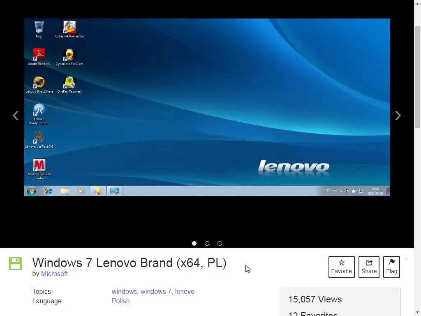Click the highlighted folder taskbar item in screenshot
Screen dimensions: 421x316
tap(97, 191)
